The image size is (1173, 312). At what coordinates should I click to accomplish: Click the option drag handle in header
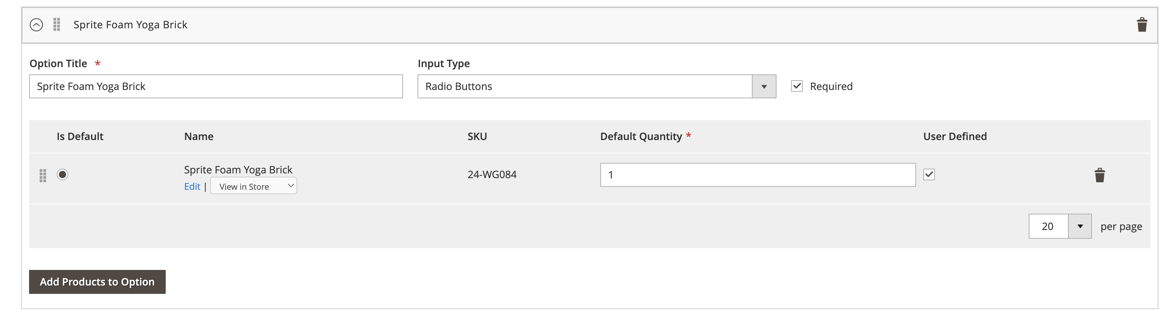click(x=56, y=25)
